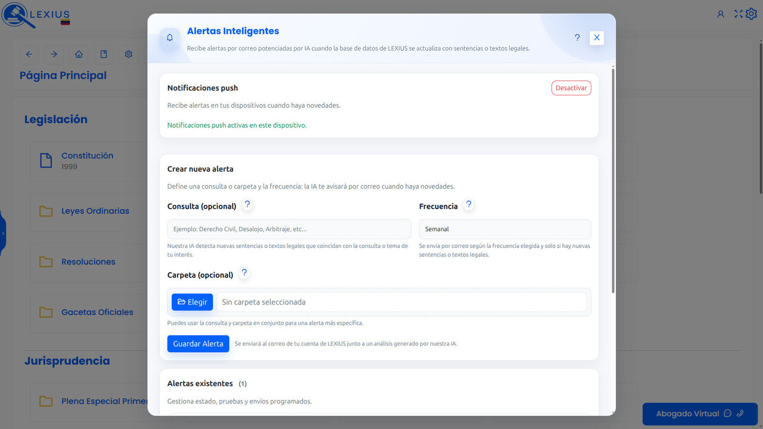This screenshot has width=763, height=429.
Task: Open the help icon next to Frecuencia
Action: click(x=469, y=204)
